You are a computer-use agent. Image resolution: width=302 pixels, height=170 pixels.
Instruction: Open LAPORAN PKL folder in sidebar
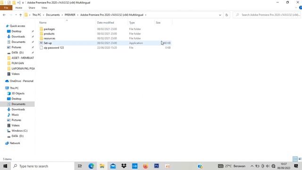[x=23, y=68]
